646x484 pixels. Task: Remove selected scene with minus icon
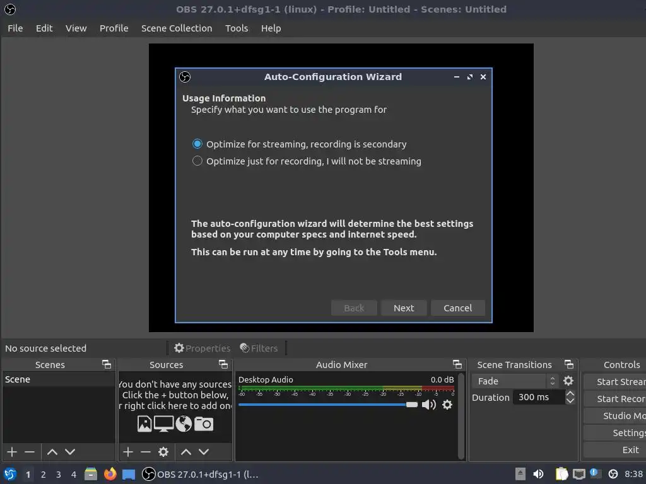click(30, 452)
